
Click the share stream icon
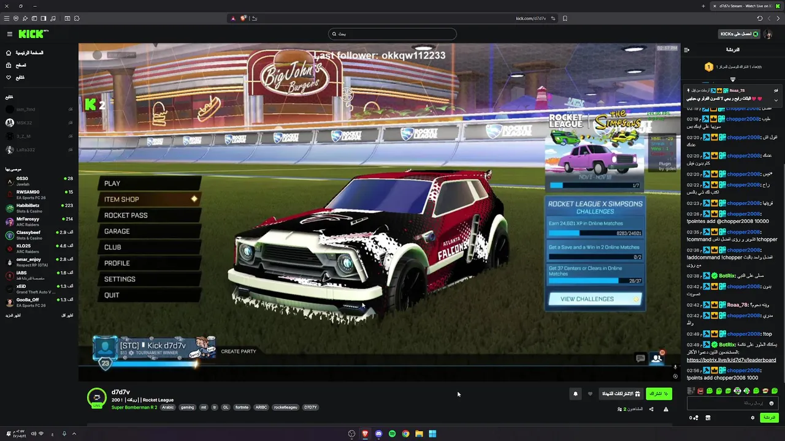[651, 409]
